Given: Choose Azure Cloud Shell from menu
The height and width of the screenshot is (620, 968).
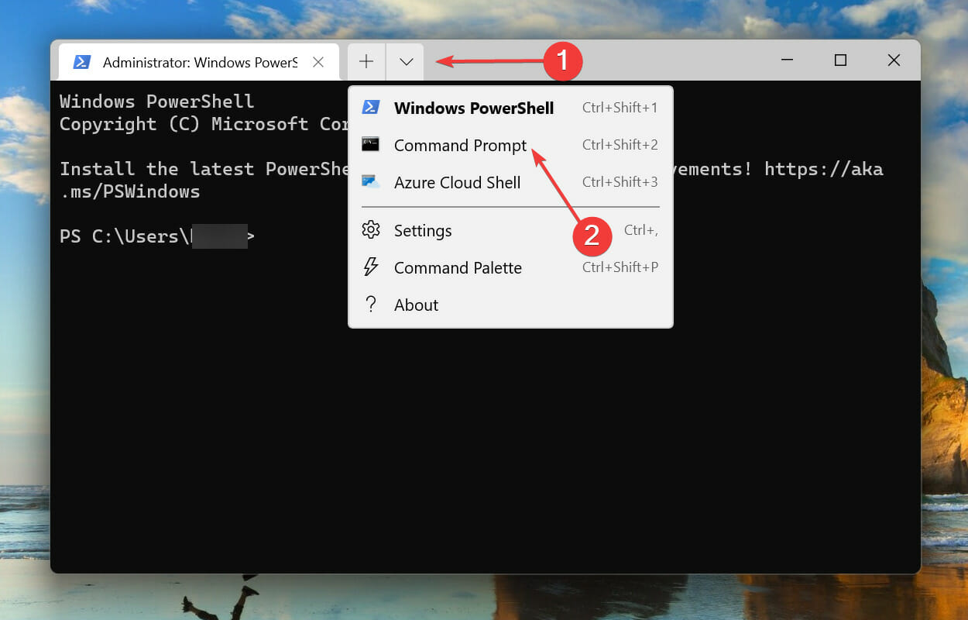Looking at the screenshot, I should click(511, 182).
